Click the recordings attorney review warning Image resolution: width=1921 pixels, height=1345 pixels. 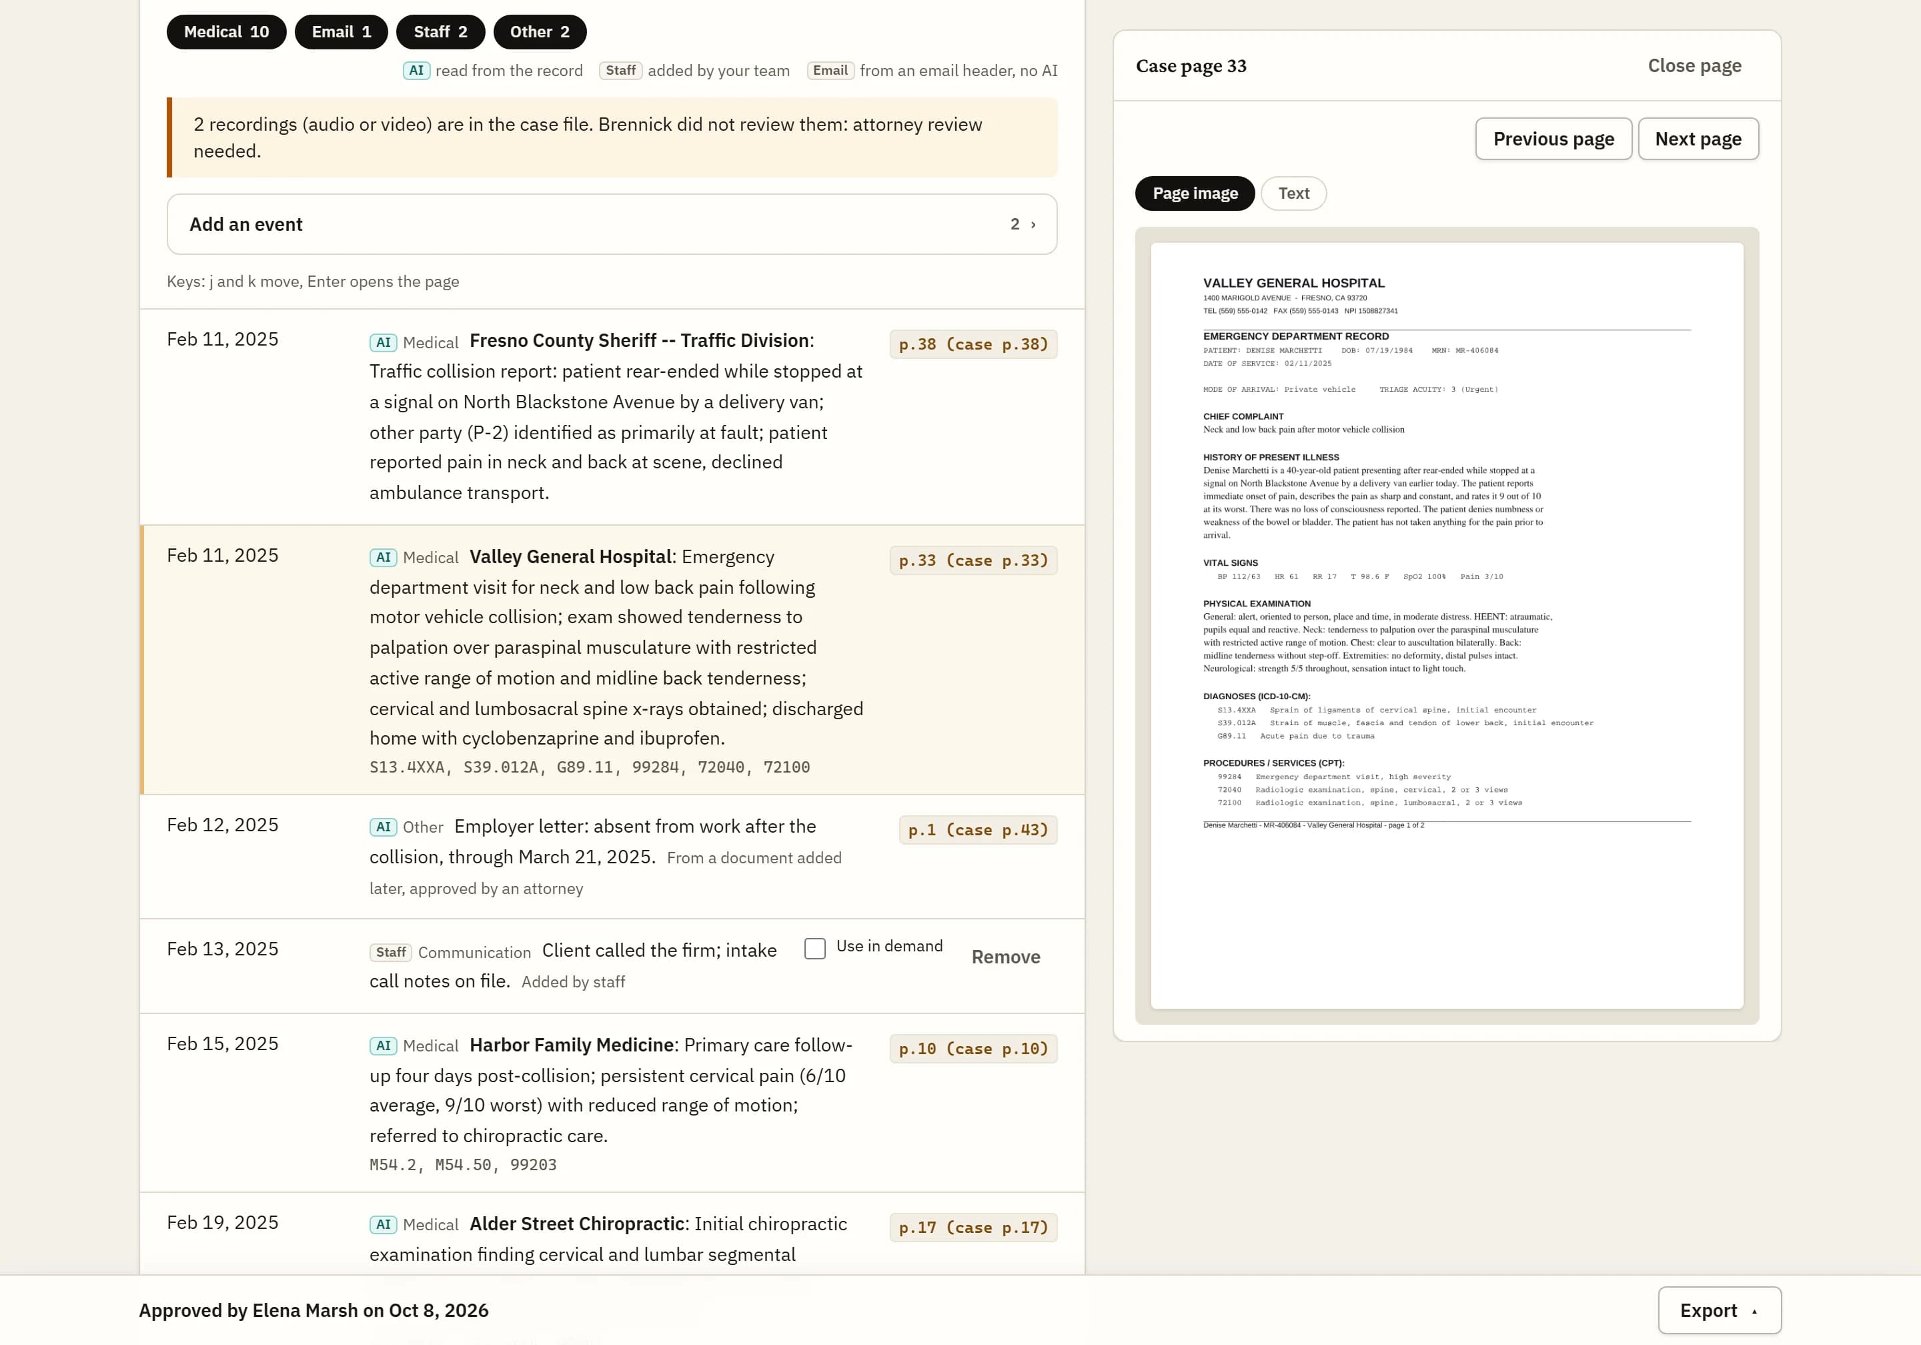pos(612,137)
